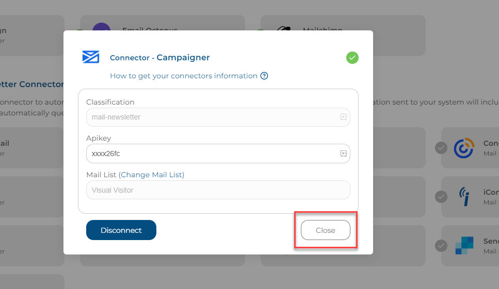Toggle the checkmark beside iContact connector

[441, 197]
